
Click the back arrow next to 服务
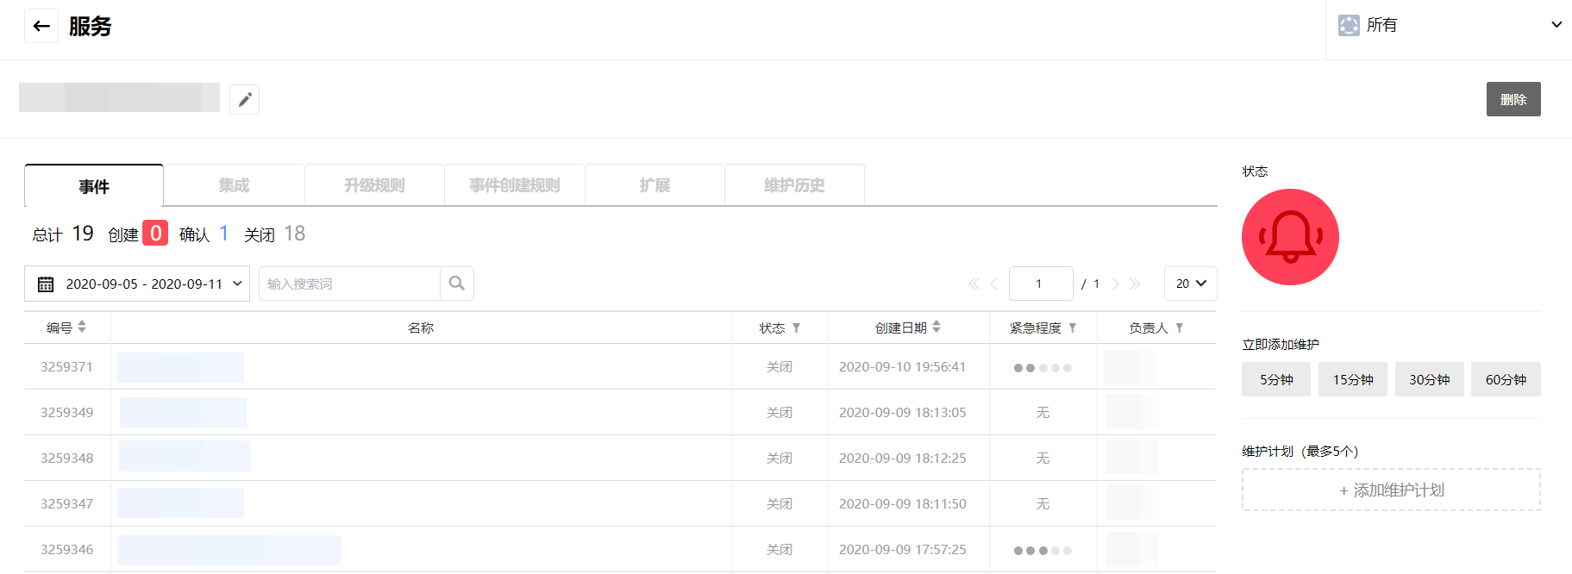[x=41, y=26]
